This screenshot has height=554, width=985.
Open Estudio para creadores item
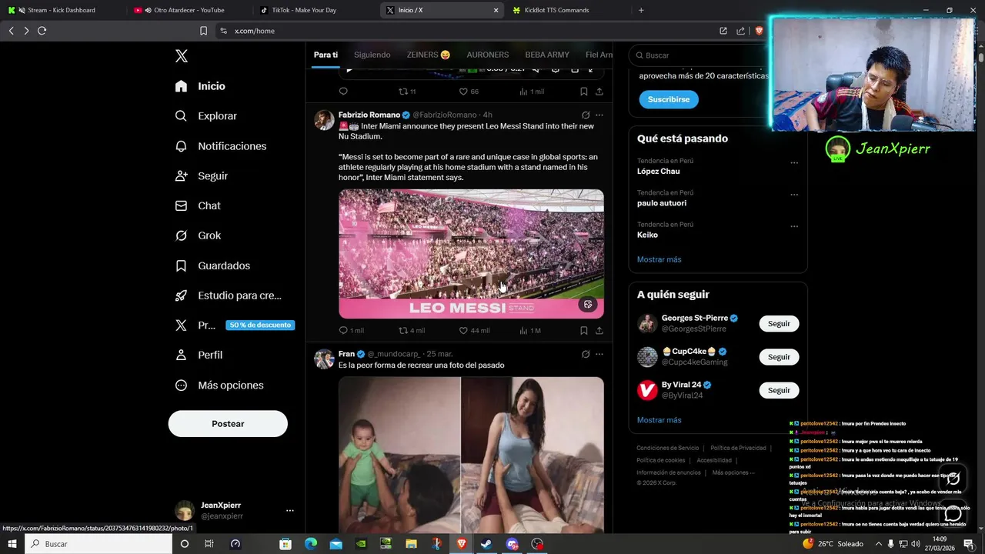[x=228, y=295]
